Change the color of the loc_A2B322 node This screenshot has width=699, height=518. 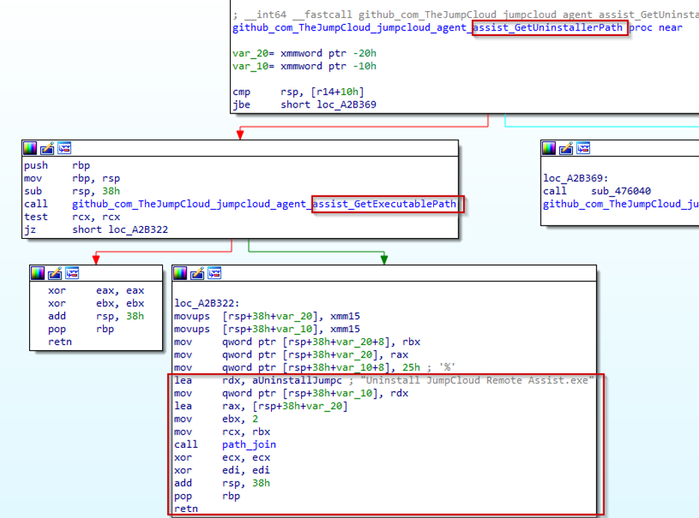(180, 272)
